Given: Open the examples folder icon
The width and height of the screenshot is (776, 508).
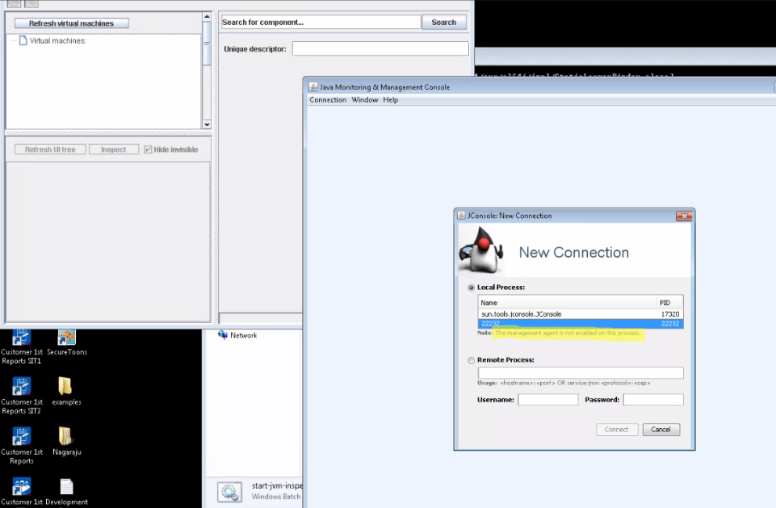Looking at the screenshot, I should pyautogui.click(x=66, y=391).
